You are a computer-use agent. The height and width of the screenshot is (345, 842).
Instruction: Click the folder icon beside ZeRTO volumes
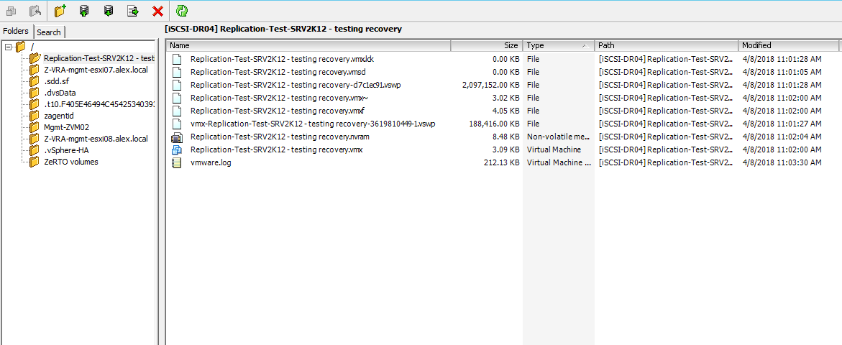click(35, 162)
